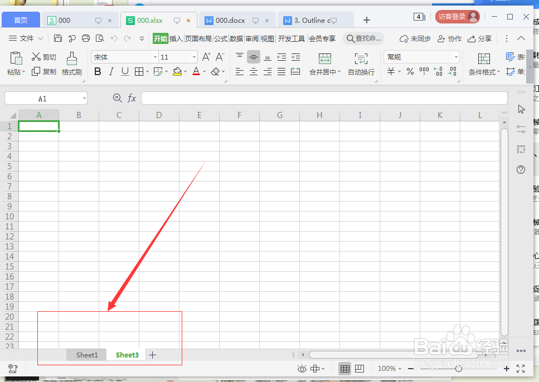Align text to bottom icon

tap(268, 57)
